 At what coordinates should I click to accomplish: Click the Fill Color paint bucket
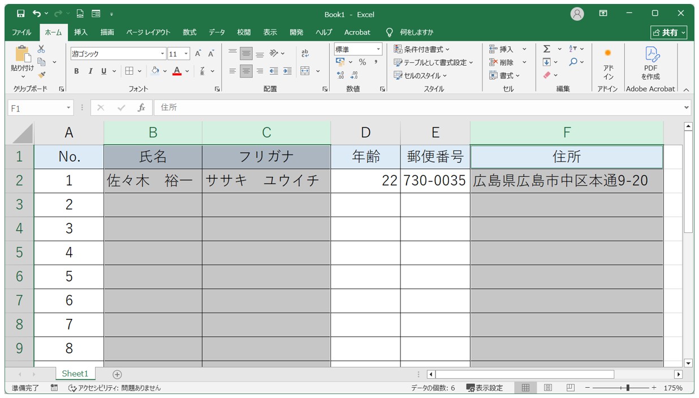tap(155, 71)
